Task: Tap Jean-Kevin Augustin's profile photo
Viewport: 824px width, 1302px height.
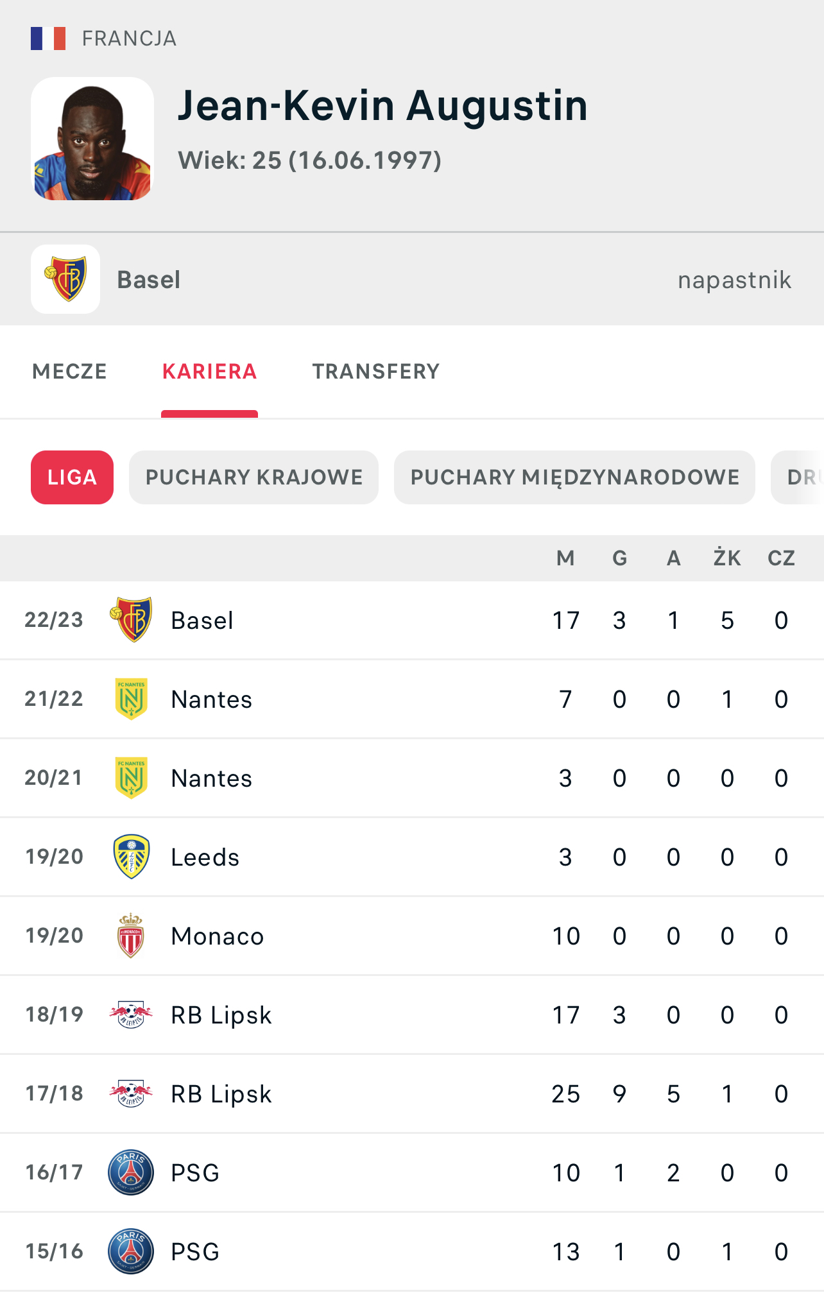Action: tap(92, 139)
